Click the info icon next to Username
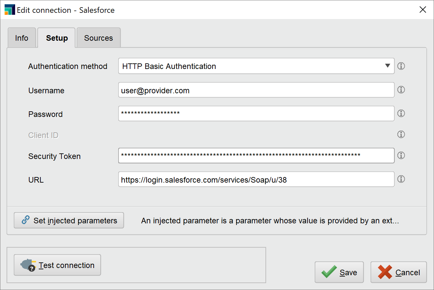 401,90
